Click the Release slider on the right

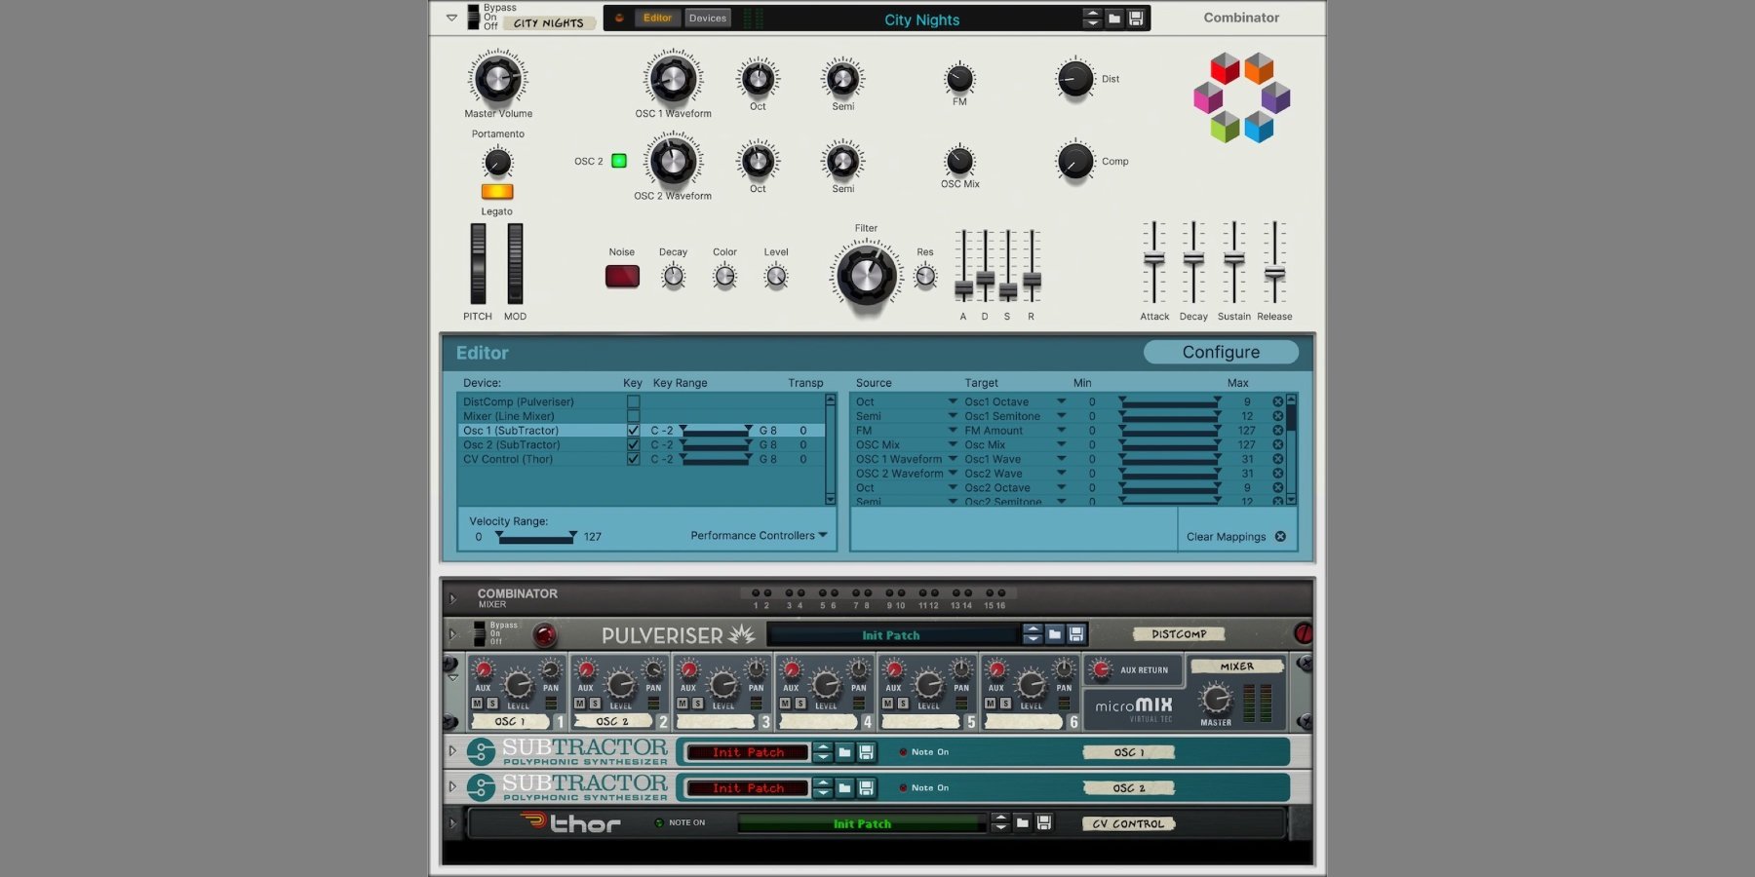[1274, 274]
